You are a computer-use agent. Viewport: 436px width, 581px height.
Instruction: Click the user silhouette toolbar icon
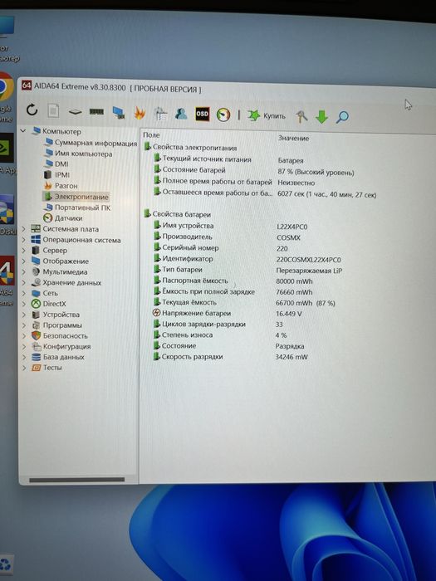(x=181, y=115)
